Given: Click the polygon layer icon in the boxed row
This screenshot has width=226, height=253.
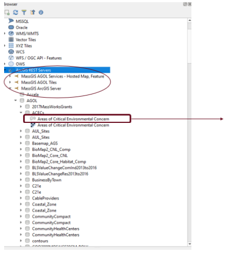Looking at the screenshot, I should [x=33, y=119].
